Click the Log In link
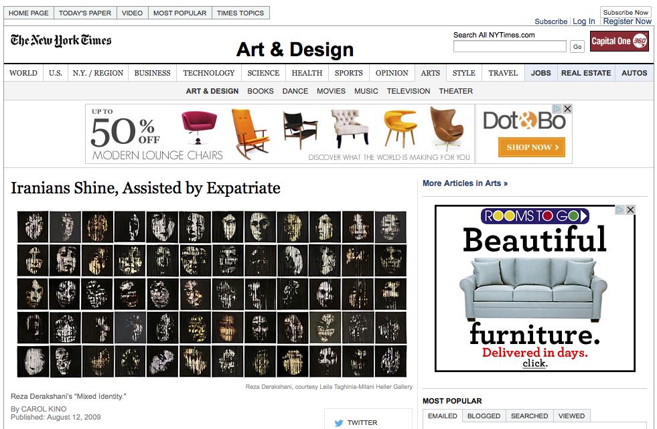Viewport: 657px width, 429px height. point(584,21)
